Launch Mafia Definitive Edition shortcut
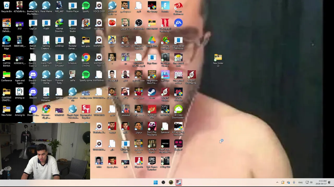The image size is (334, 187). [7, 26]
